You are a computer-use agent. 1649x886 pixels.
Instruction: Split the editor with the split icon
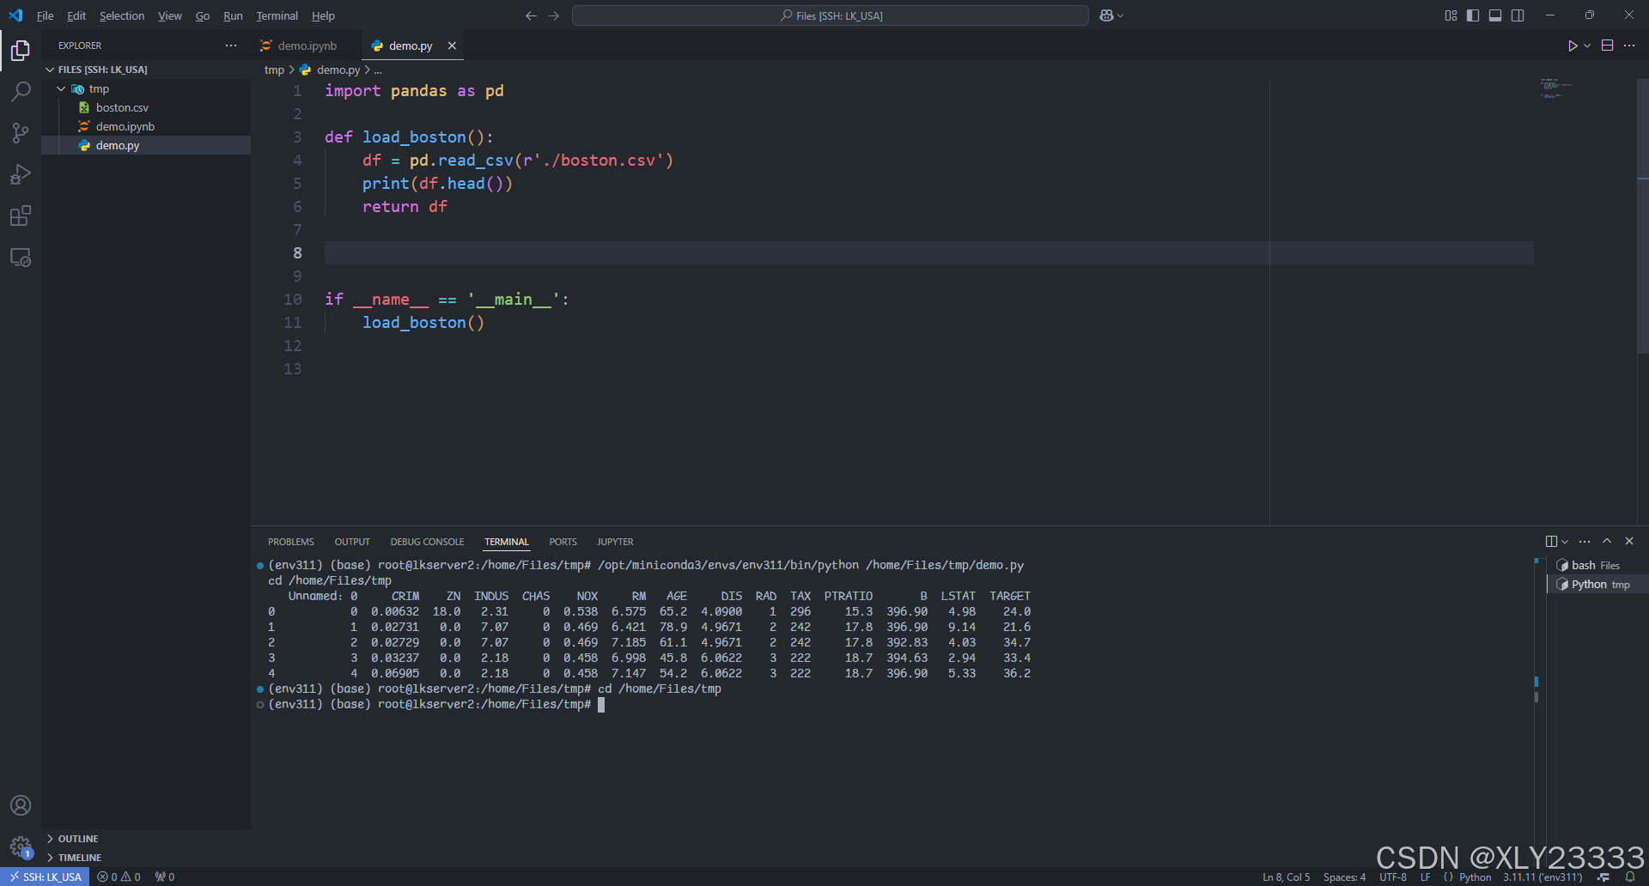(x=1606, y=46)
